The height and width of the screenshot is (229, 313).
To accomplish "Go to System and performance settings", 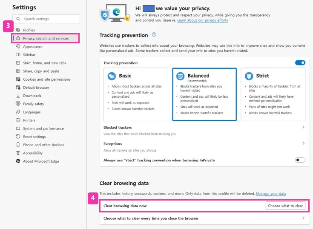I will [x=43, y=128].
